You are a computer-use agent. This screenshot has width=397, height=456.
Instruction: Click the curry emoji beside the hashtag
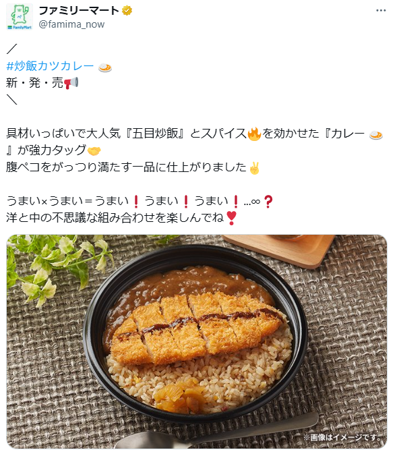point(105,67)
